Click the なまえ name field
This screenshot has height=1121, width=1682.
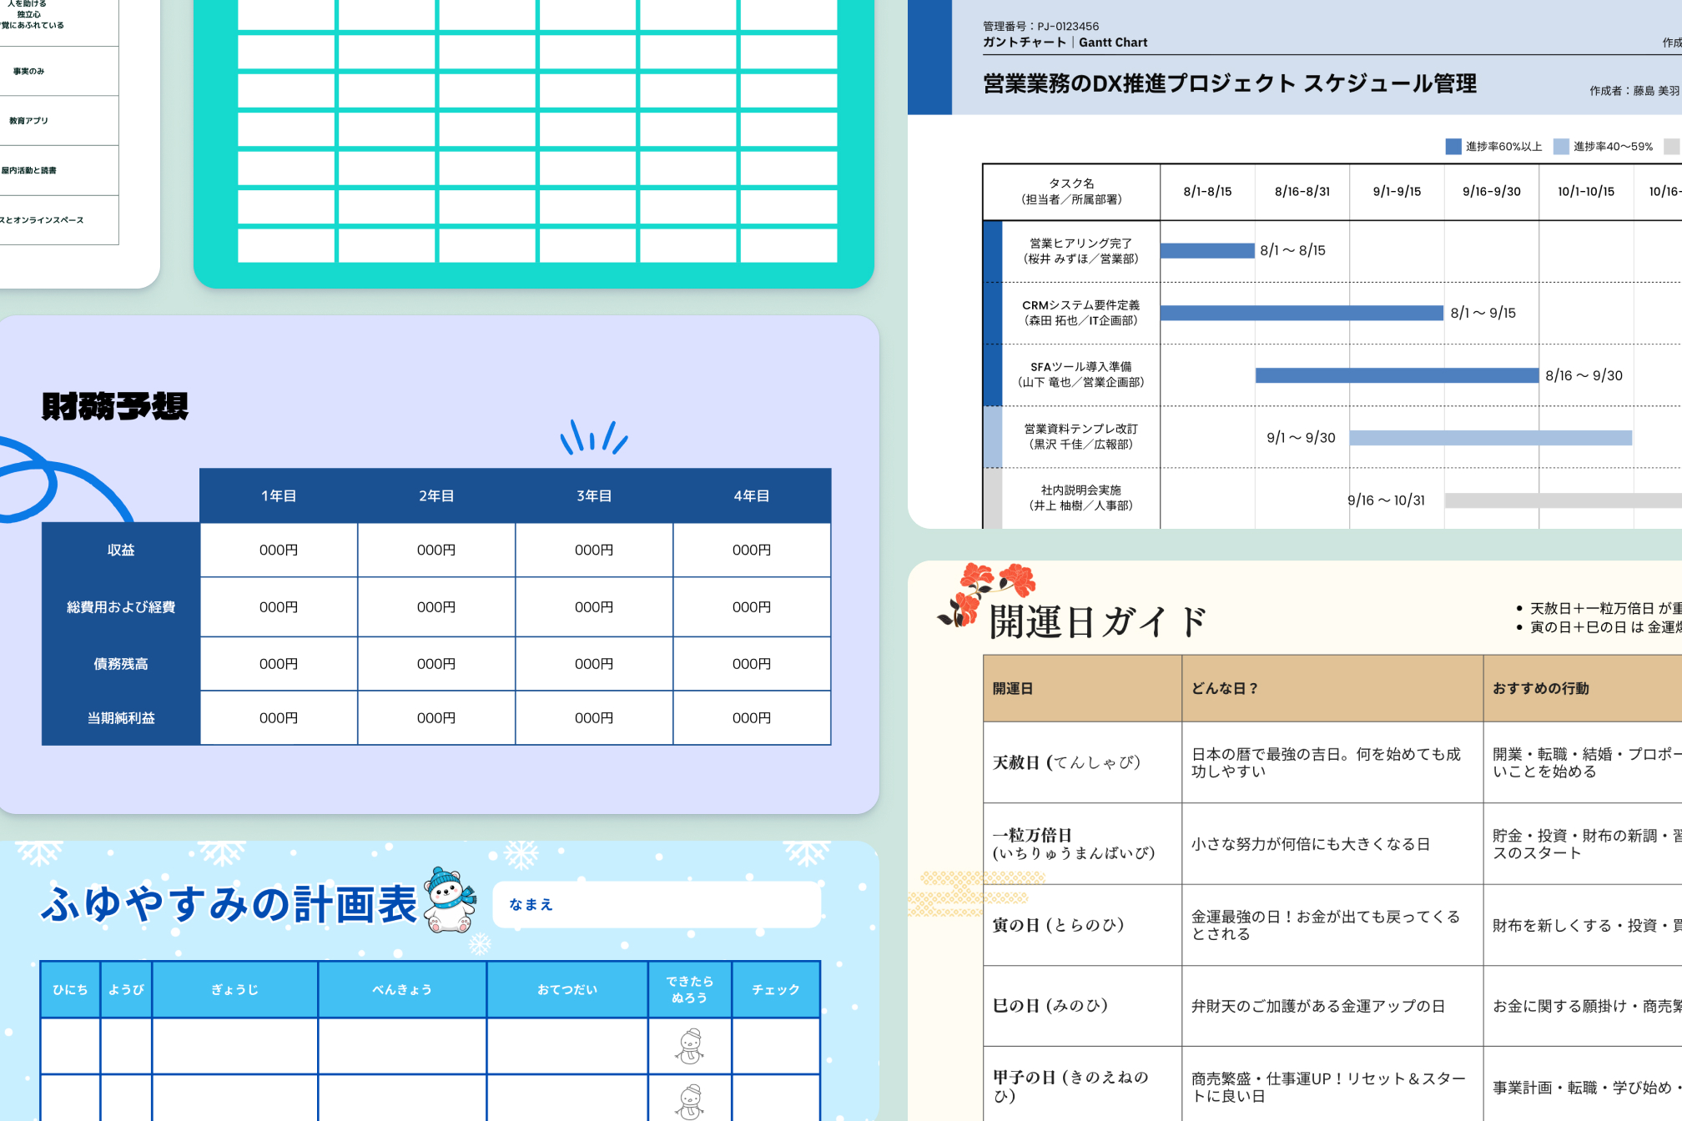pyautogui.click(x=657, y=904)
